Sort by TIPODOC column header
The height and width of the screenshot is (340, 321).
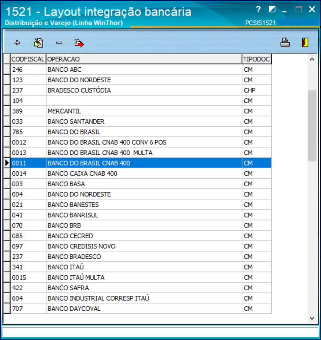coord(257,59)
